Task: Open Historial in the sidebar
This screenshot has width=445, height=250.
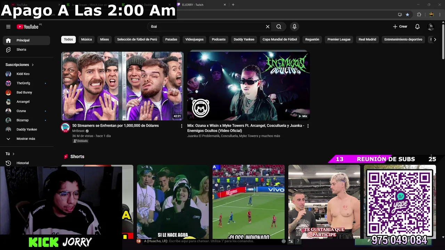Action: point(26,163)
